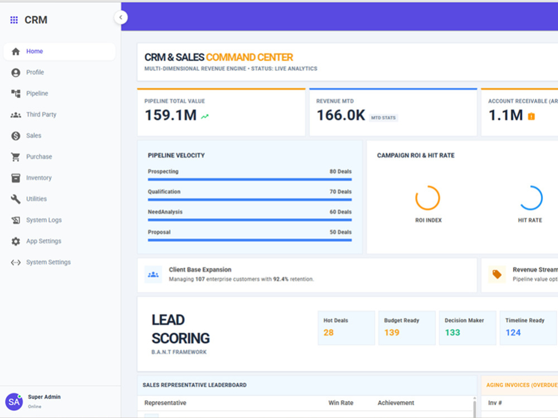
Task: Click the Revenue Stream tag icon
Action: [497, 275]
